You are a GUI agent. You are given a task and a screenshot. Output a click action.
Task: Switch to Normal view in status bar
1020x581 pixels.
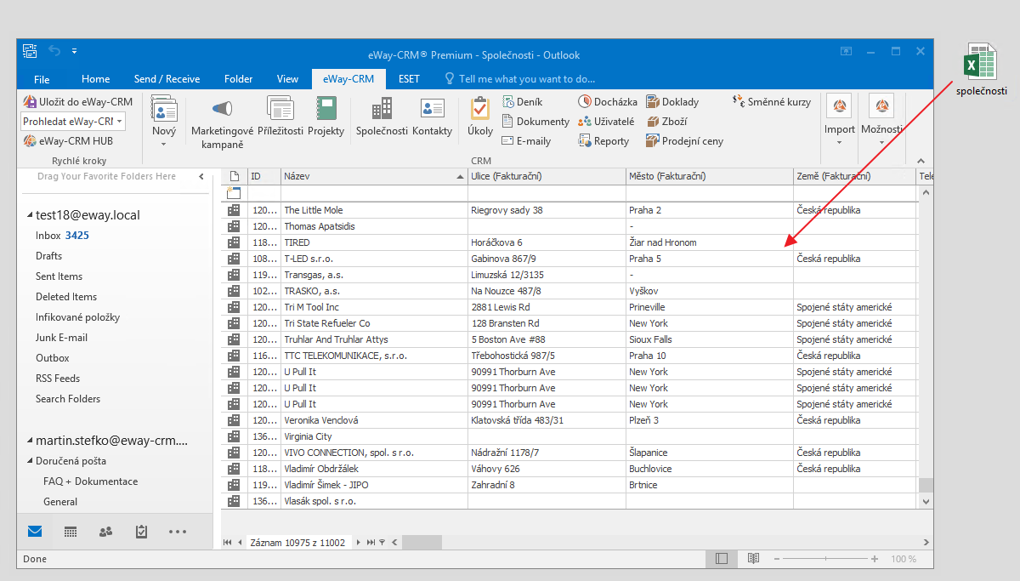722,559
